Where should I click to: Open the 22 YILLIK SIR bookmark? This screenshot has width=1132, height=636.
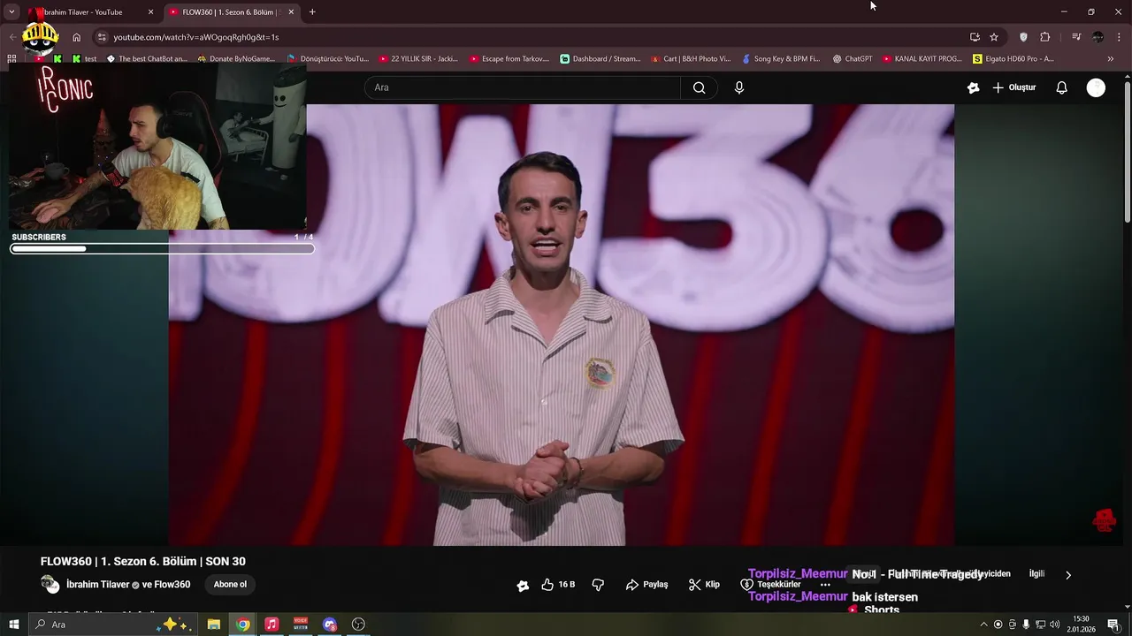click(418, 59)
